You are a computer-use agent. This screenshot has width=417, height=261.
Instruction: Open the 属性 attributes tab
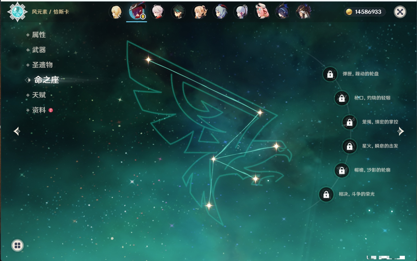click(x=39, y=35)
